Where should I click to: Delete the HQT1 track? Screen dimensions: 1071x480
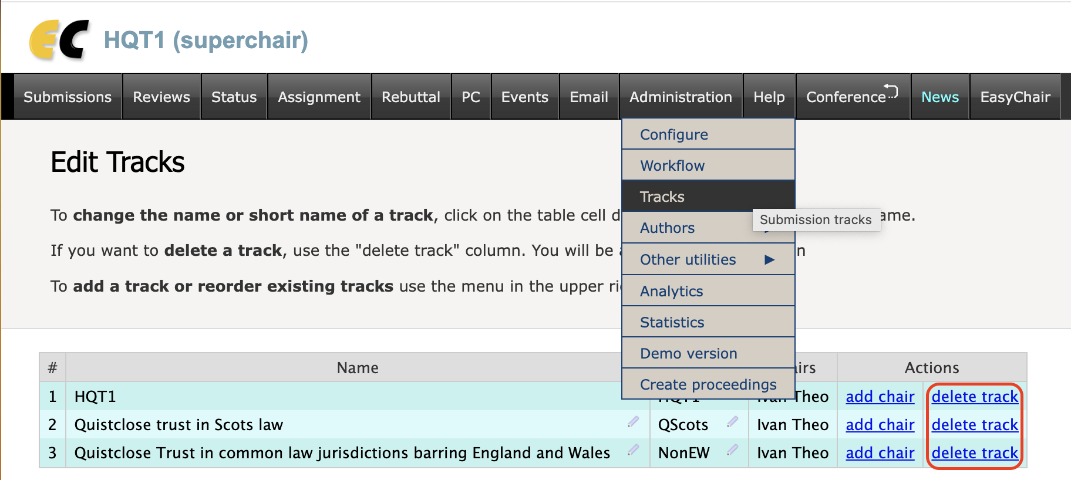975,397
